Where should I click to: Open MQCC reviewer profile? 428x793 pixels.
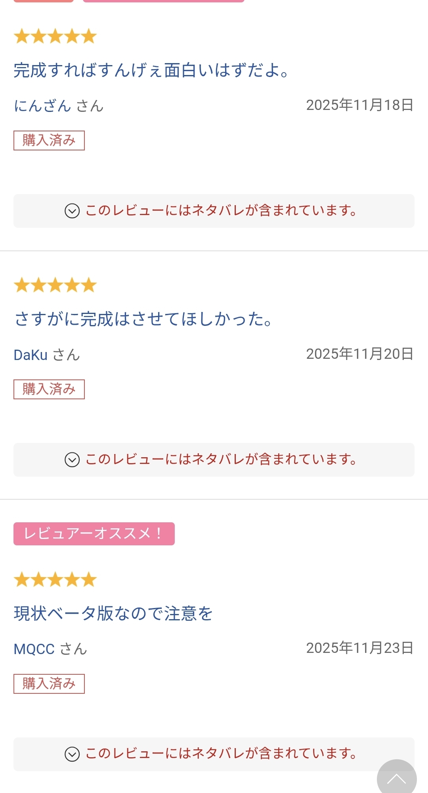click(x=34, y=649)
